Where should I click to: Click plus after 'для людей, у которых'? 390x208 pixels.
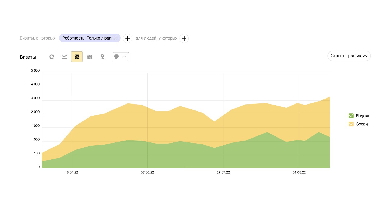click(x=184, y=38)
